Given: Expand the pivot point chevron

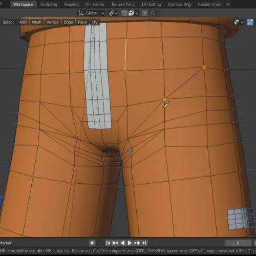Looking at the screenshot, I should pyautogui.click(x=117, y=13).
